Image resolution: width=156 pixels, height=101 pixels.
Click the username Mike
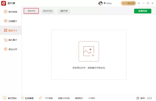click(109, 3)
